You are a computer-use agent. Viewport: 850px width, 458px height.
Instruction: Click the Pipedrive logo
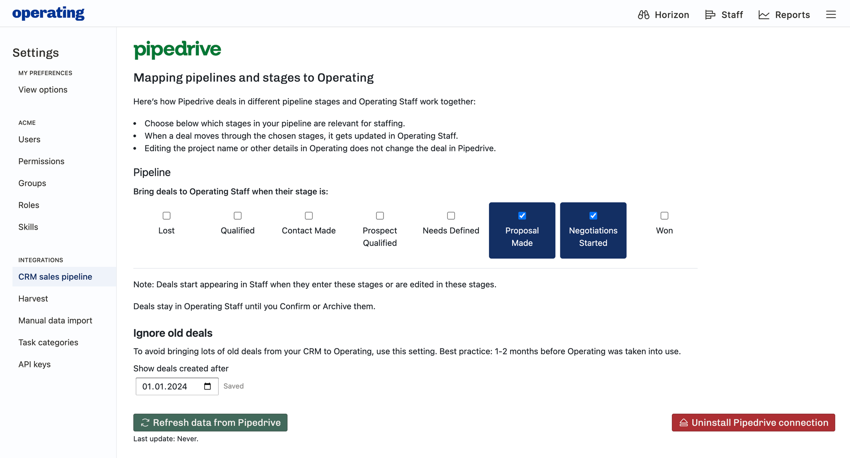(x=177, y=49)
